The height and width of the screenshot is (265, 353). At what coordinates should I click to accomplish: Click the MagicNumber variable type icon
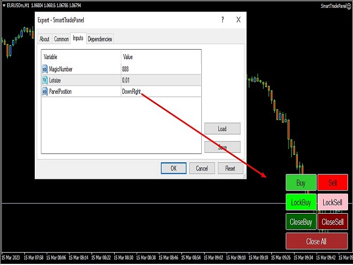click(x=45, y=69)
